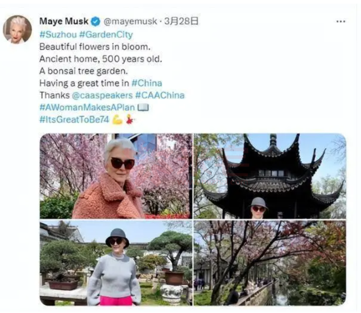The width and height of the screenshot is (361, 313).
Task: Open the @caaspeakers mention
Action: point(102,95)
